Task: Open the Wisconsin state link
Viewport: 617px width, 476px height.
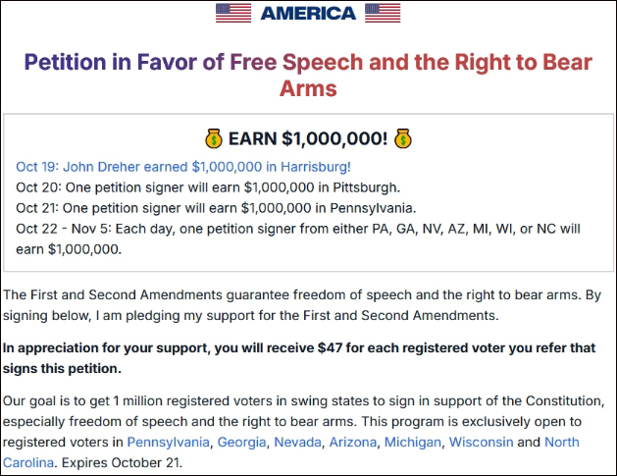Action: pyautogui.click(x=480, y=442)
